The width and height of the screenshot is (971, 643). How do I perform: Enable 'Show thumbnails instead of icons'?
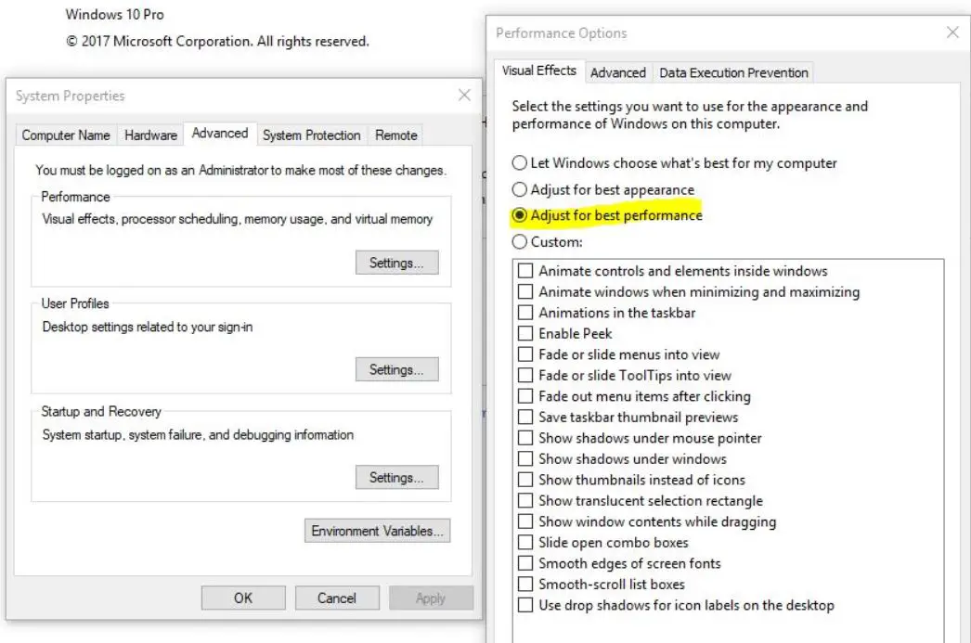[526, 480]
